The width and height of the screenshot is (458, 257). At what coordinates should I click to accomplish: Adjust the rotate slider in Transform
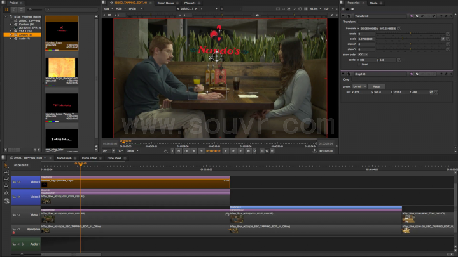tap(410, 34)
